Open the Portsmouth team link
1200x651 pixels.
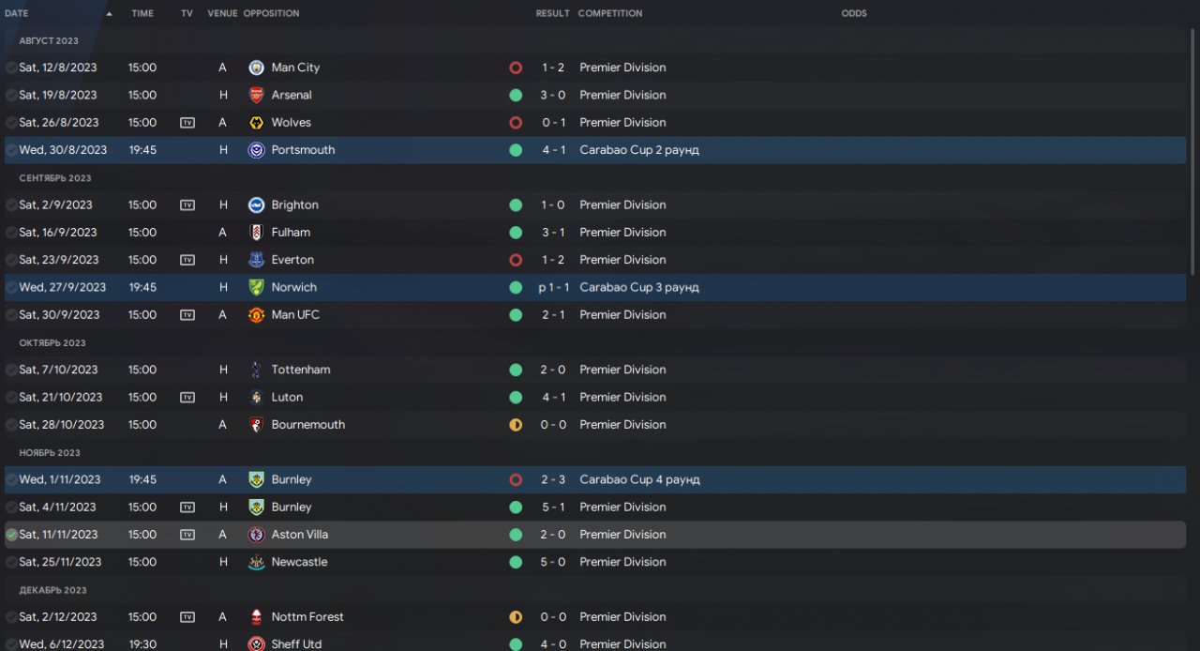[303, 150]
